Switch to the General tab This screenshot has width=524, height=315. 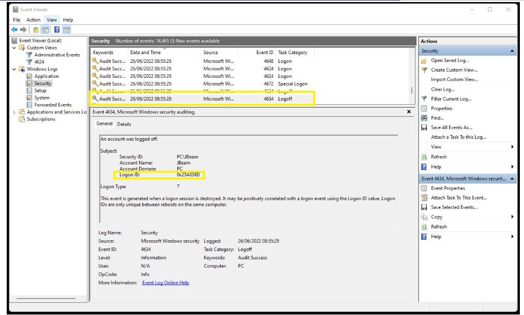pyautogui.click(x=104, y=124)
